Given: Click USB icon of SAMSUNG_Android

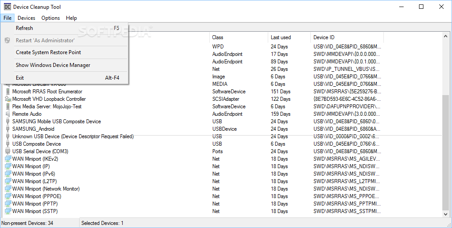Looking at the screenshot, I should 7,129.
